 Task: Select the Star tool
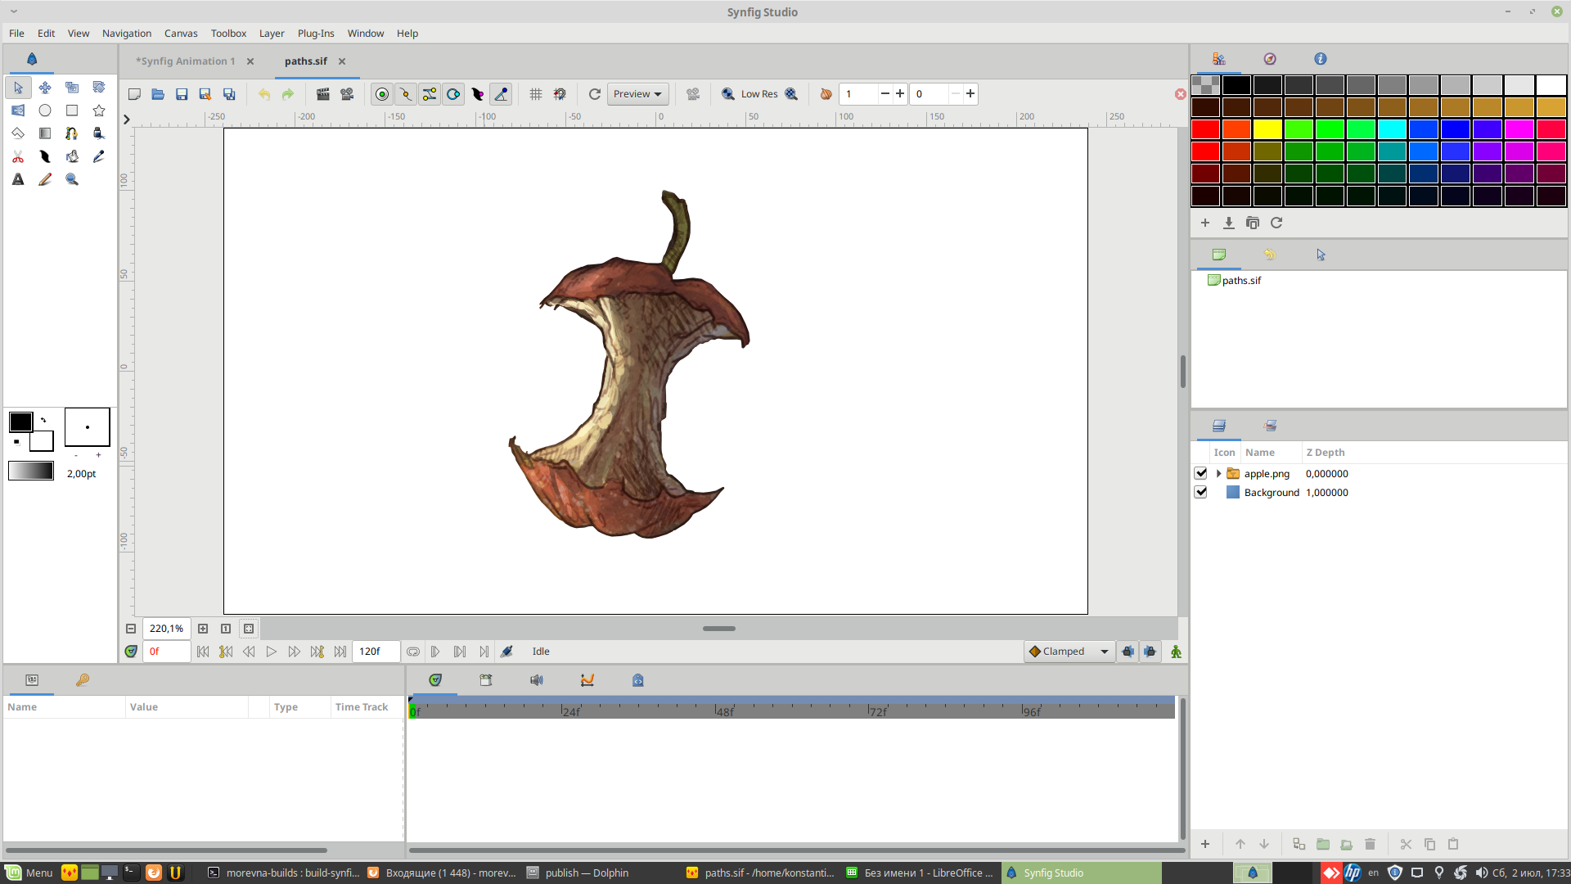coord(99,110)
